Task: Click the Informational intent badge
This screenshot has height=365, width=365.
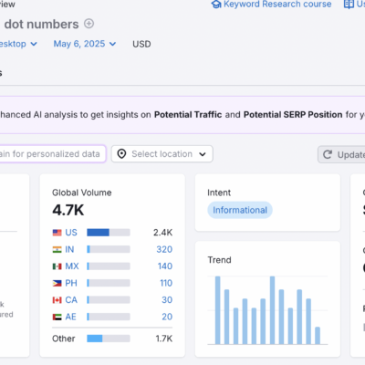Action: pyautogui.click(x=240, y=210)
